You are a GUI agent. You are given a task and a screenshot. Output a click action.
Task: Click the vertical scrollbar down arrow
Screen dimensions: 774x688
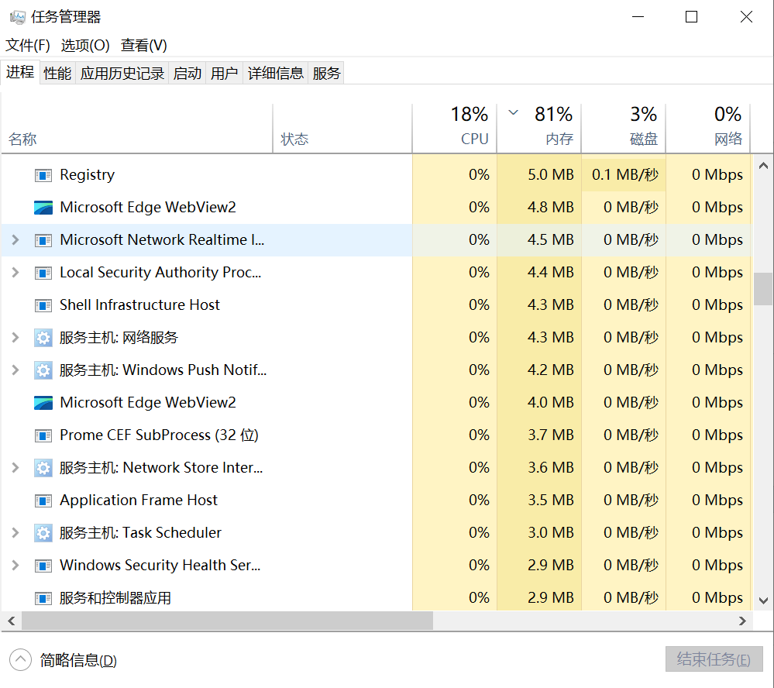pos(763,600)
